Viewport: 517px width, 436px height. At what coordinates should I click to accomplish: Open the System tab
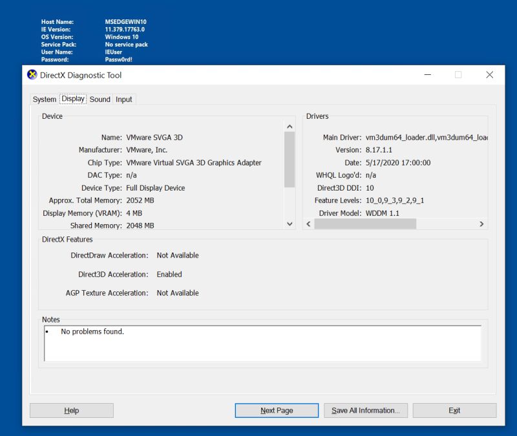pos(44,99)
